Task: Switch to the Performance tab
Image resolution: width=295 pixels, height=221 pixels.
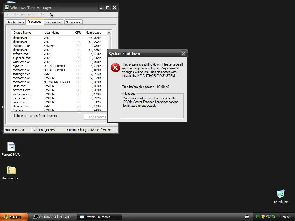Action: 53,22
